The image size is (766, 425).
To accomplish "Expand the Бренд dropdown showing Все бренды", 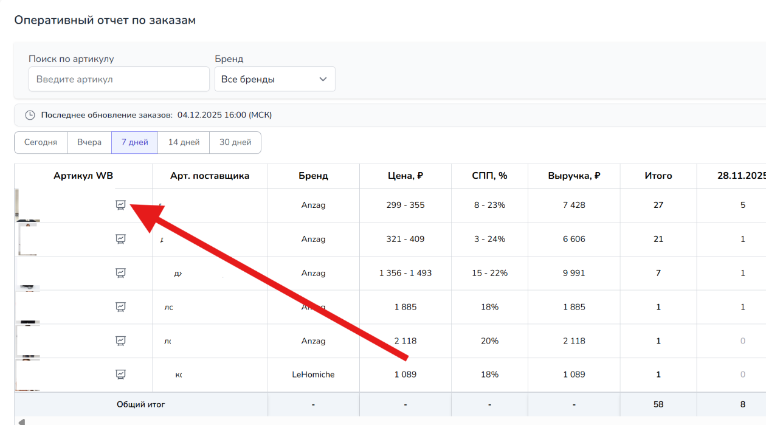I will coord(274,79).
